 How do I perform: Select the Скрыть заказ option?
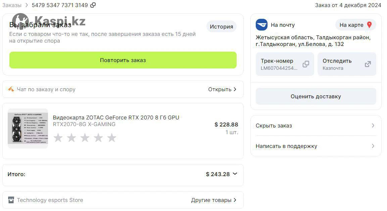coord(316,125)
